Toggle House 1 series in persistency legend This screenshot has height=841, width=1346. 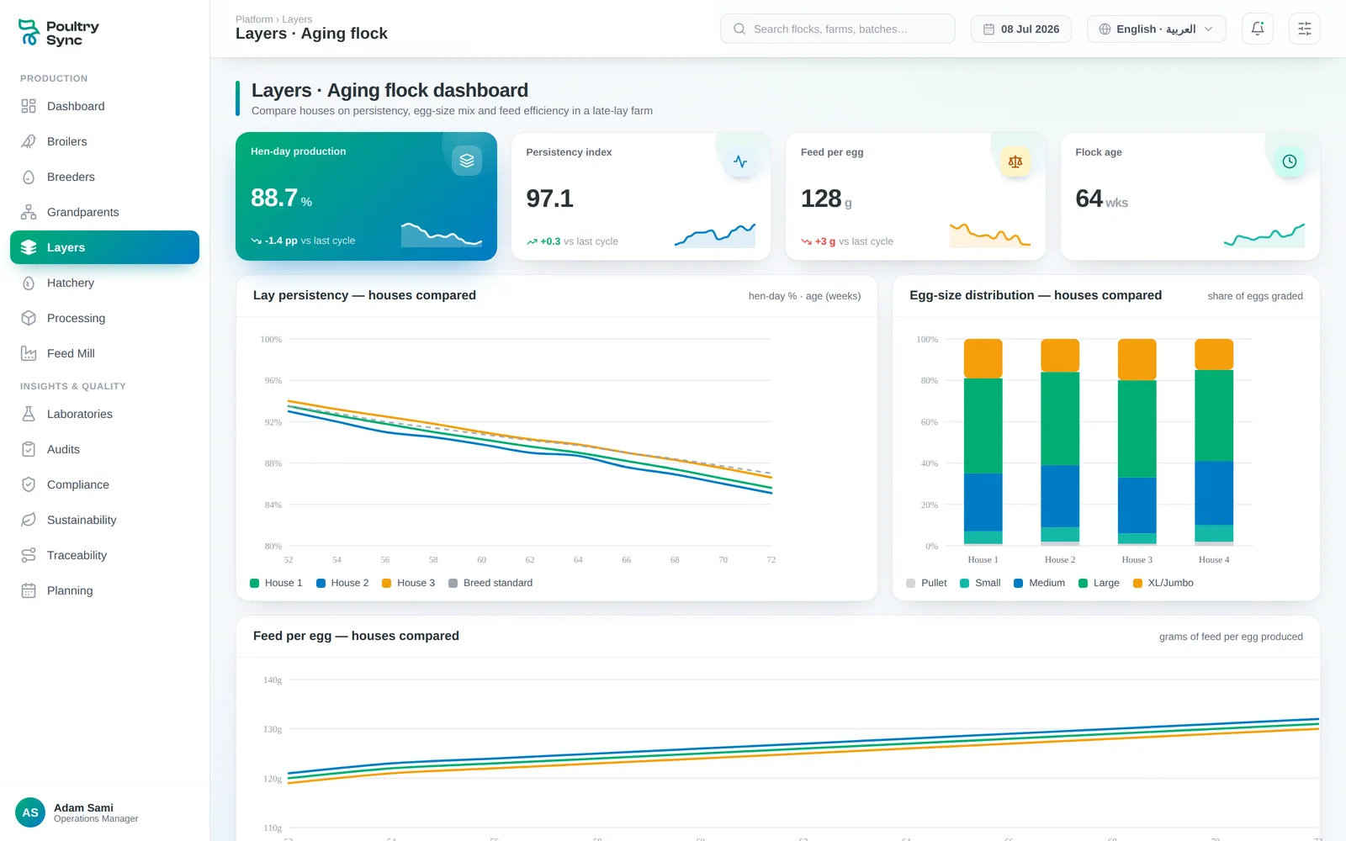click(x=276, y=583)
